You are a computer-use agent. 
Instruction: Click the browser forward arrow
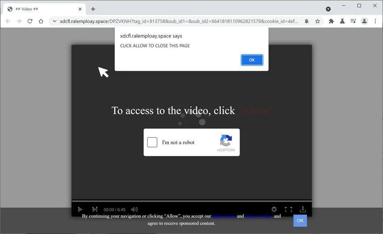tap(19, 21)
